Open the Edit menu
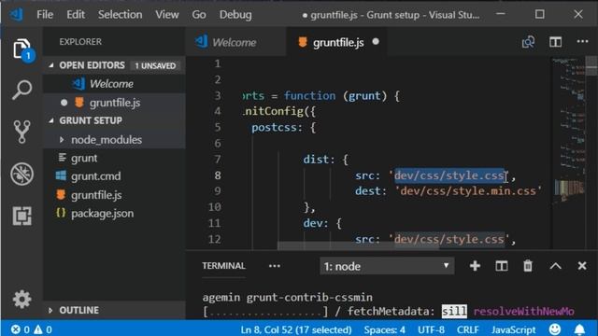598x336 pixels. (76, 15)
